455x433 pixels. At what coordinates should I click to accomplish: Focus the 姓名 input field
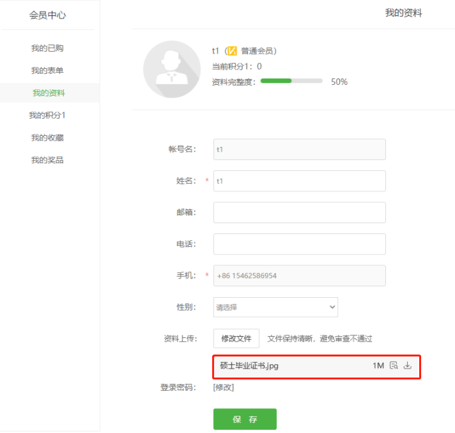tap(300, 181)
